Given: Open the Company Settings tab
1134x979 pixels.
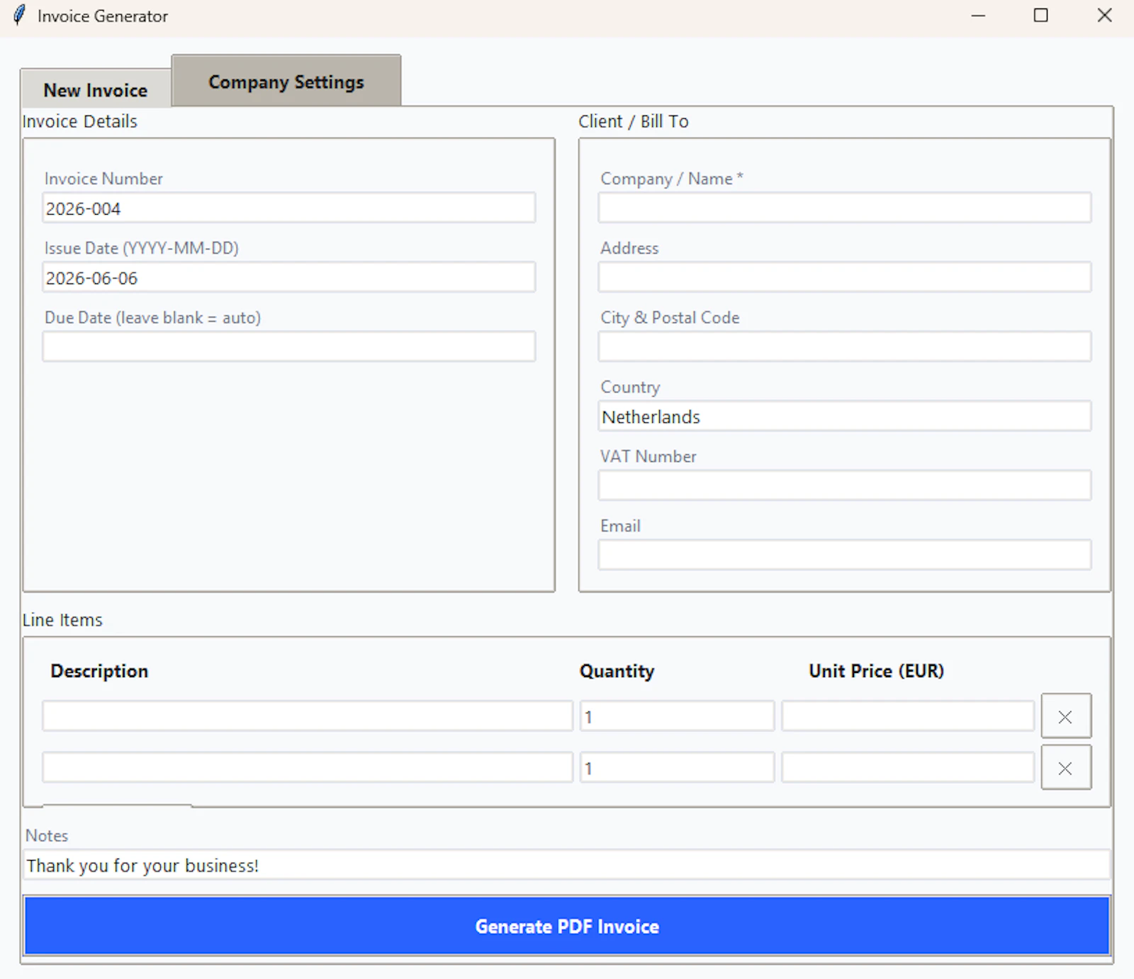Looking at the screenshot, I should [x=286, y=81].
